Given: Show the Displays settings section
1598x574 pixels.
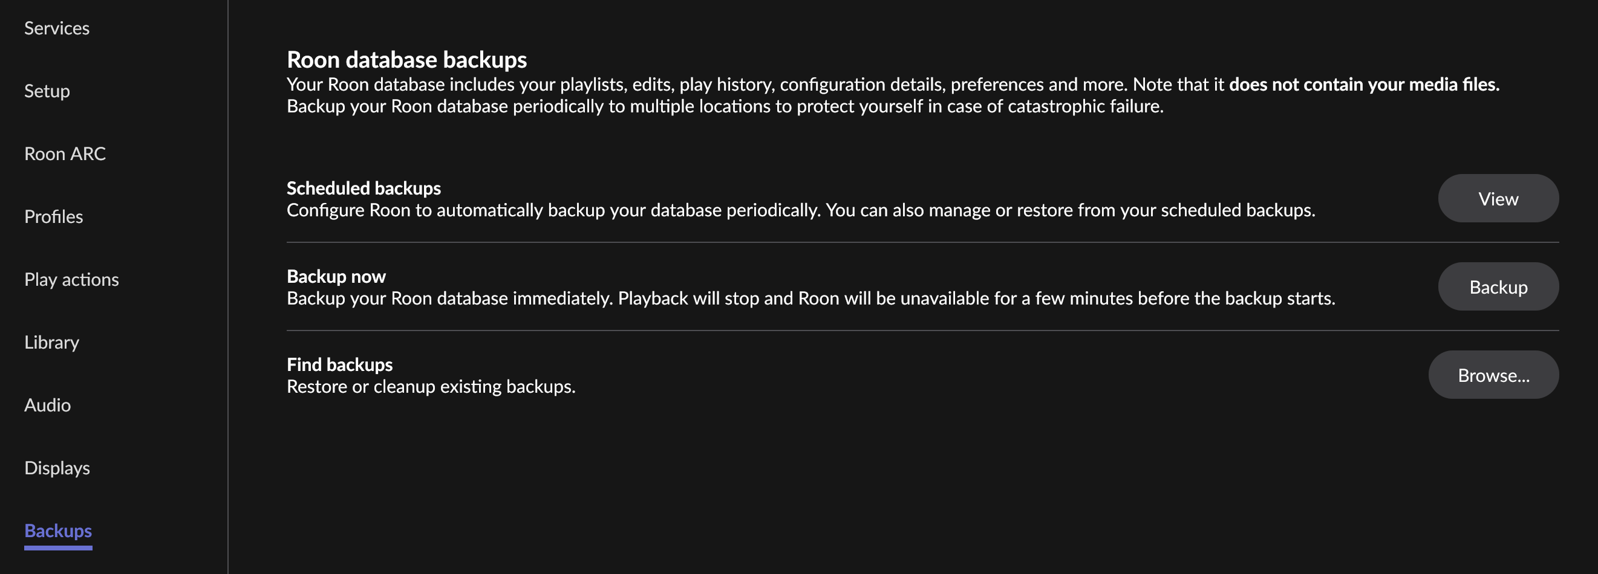Looking at the screenshot, I should pos(57,468).
